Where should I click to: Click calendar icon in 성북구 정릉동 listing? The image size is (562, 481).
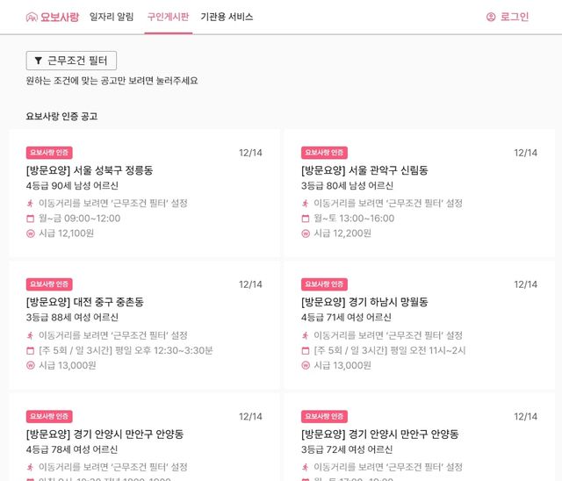click(x=30, y=219)
